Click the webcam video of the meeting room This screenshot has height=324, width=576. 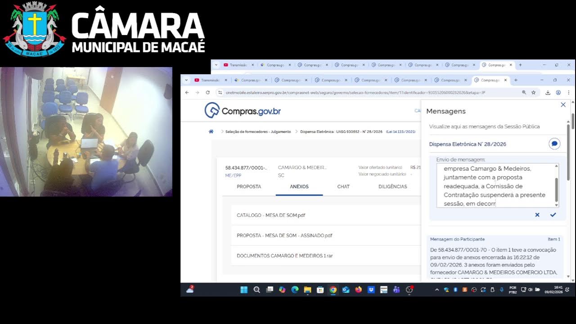pos(86,132)
